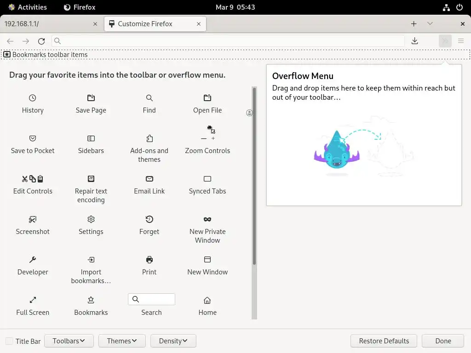This screenshot has width=471, height=353.
Task: Select the History item icon
Action: coord(33,98)
